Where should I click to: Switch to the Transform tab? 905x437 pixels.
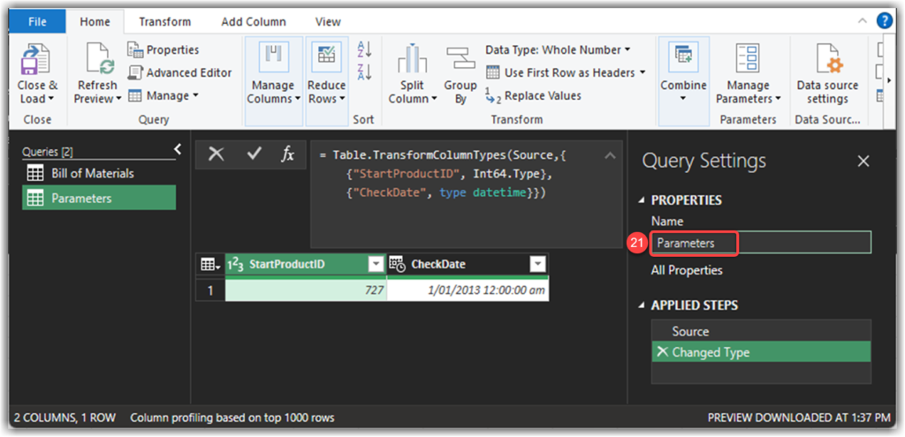[165, 22]
